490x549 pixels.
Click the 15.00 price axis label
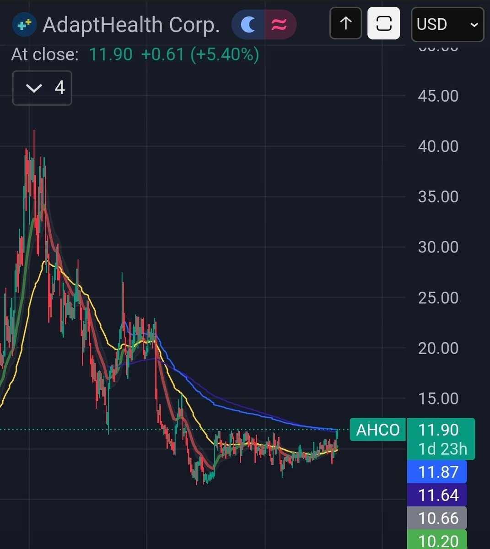pos(438,398)
